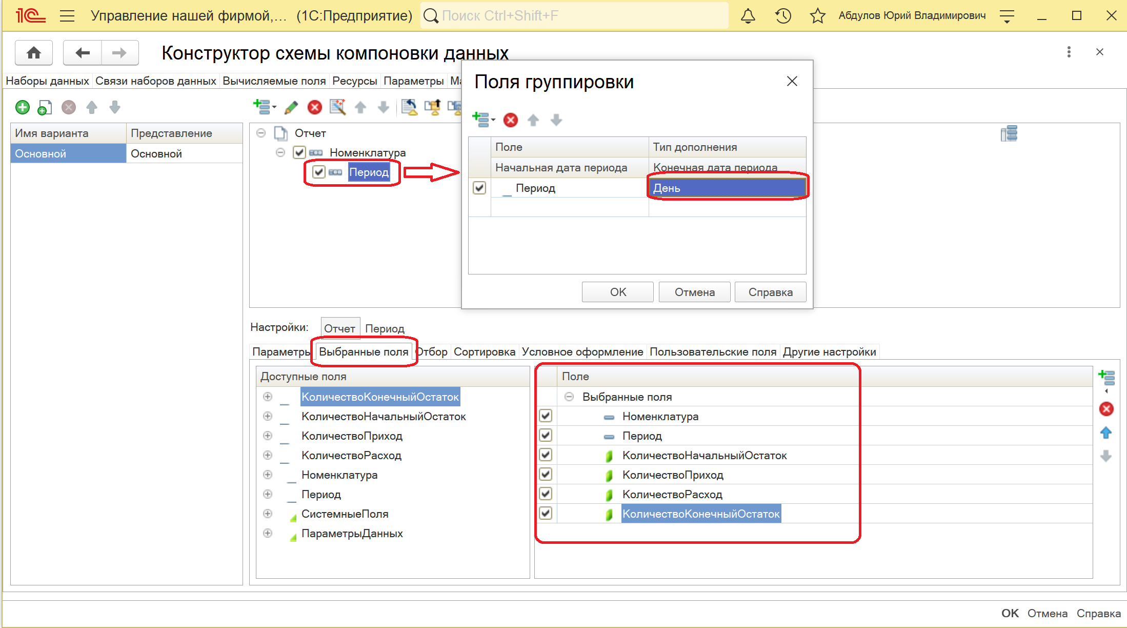Add grouping field in Поля группировки dialog
Screen dimensions: 1127x628
pos(483,120)
